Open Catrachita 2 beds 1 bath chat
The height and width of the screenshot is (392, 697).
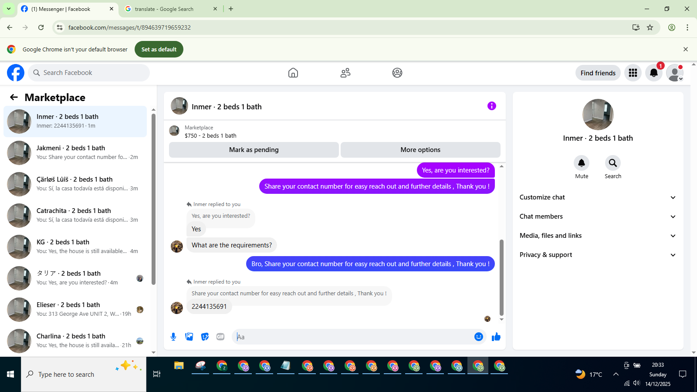[x=75, y=216]
